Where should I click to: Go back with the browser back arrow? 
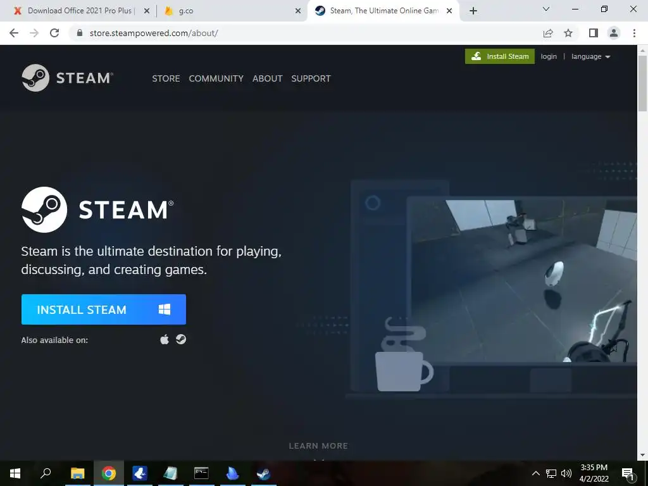pyautogui.click(x=14, y=33)
